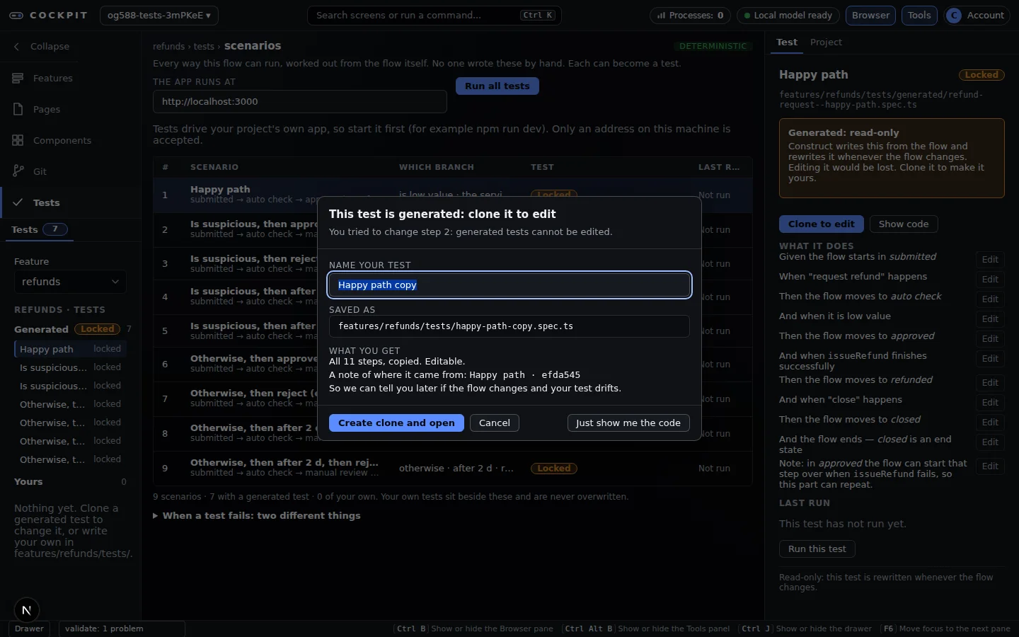
Task: Focus the search screens command box
Action: click(x=434, y=16)
